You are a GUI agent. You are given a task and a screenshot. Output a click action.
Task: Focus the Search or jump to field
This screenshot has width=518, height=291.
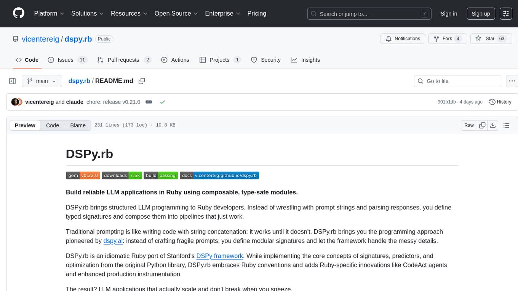(370, 14)
